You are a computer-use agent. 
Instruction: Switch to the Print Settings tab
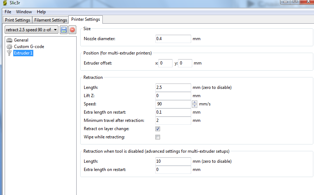point(18,20)
